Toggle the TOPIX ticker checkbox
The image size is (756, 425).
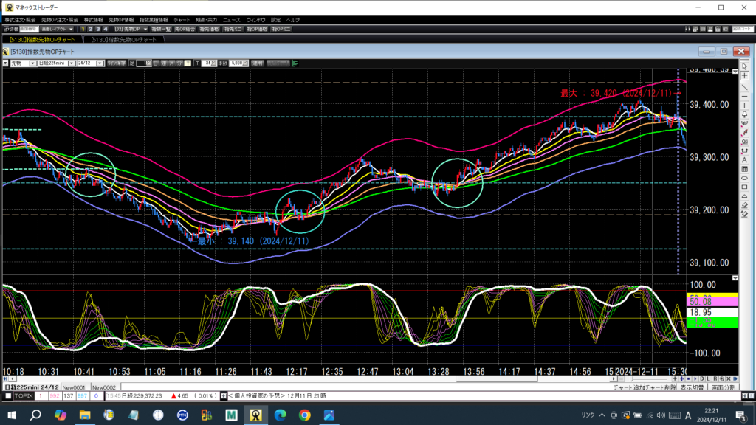[x=8, y=396]
